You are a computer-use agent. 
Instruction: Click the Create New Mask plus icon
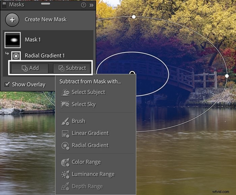coord(12,19)
